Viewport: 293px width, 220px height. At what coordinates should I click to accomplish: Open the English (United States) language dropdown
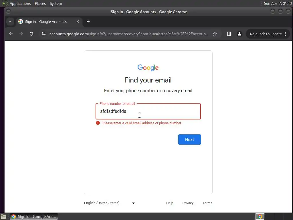[x=110, y=203]
